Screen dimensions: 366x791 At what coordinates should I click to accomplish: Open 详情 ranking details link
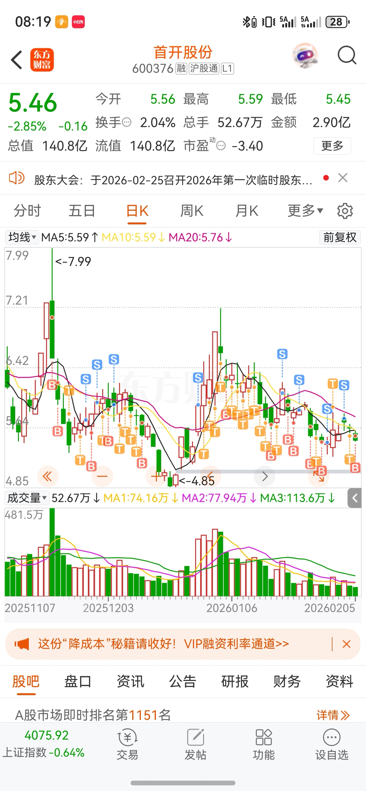[x=333, y=715]
